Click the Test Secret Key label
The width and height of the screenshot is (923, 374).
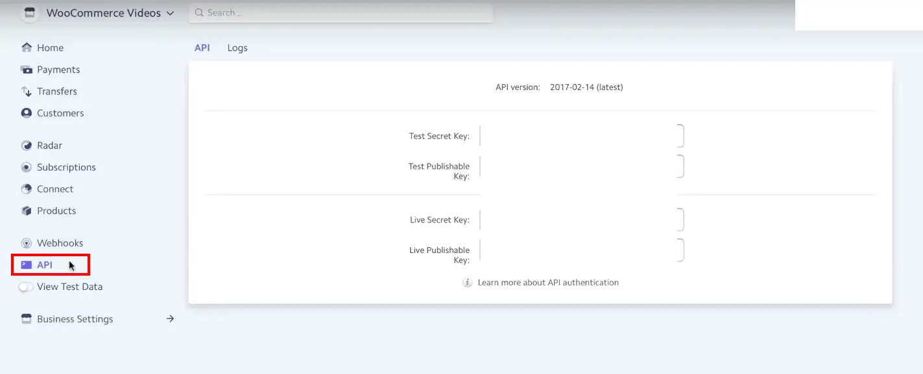coord(439,136)
